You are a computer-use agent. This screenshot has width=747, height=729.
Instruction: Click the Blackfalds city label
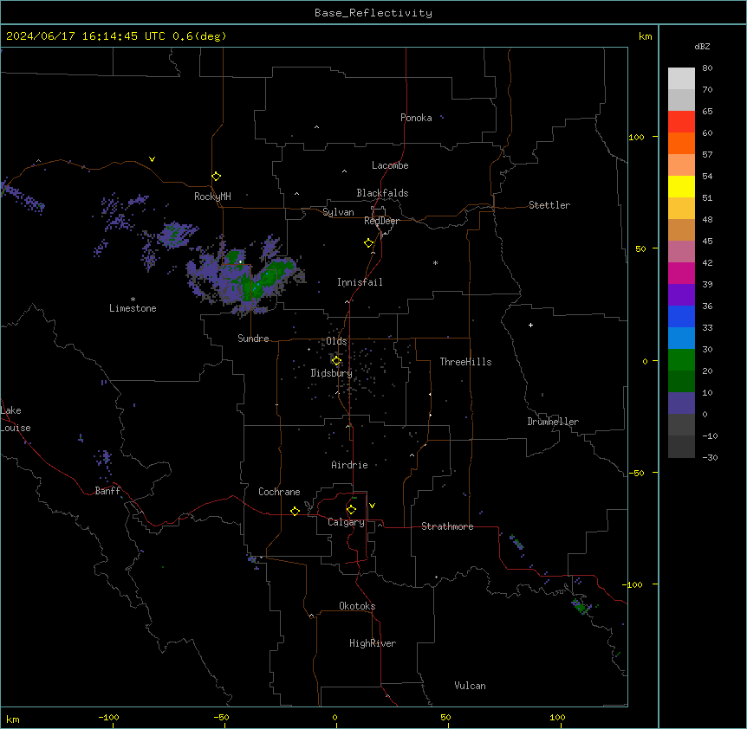tap(382, 193)
